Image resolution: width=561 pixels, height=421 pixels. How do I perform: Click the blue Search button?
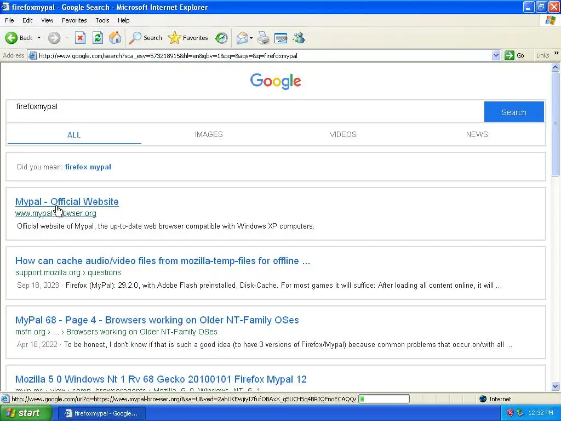click(514, 112)
